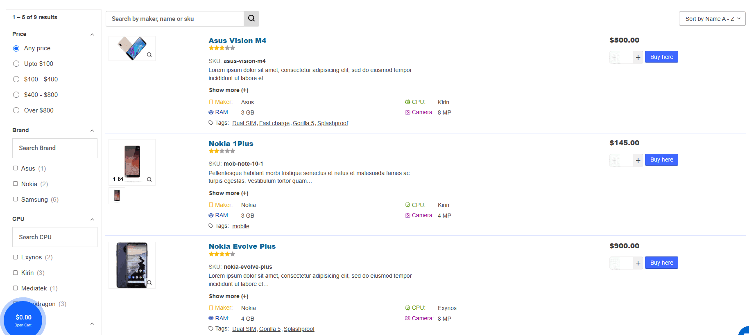This screenshot has height=335, width=749.
Task: Zoom the Asus Vision M4 image magnifier
Action: pyautogui.click(x=149, y=55)
